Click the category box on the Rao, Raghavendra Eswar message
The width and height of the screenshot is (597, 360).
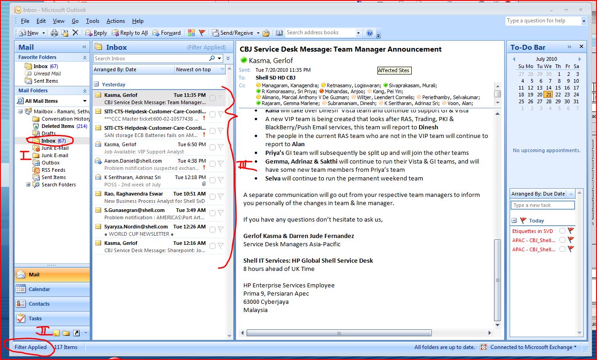tap(212, 196)
